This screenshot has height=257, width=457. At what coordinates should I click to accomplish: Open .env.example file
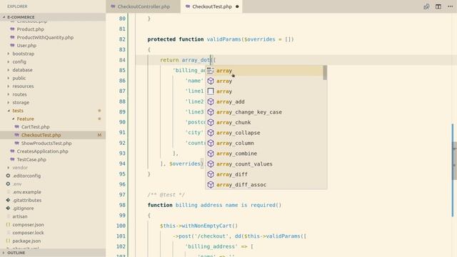(27, 192)
